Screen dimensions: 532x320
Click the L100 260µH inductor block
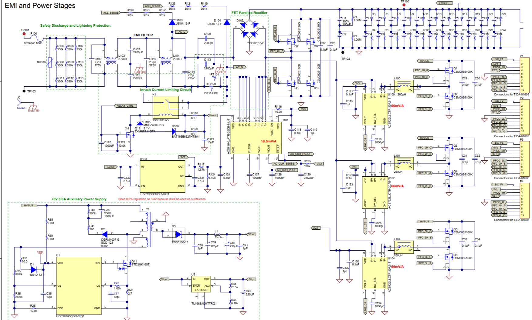pyautogui.click(x=404, y=86)
